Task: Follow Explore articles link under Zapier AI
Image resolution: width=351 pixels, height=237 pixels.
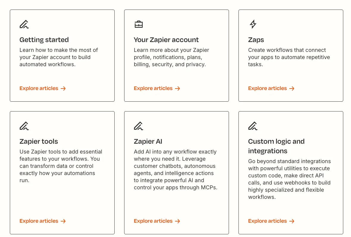Action: click(x=153, y=221)
